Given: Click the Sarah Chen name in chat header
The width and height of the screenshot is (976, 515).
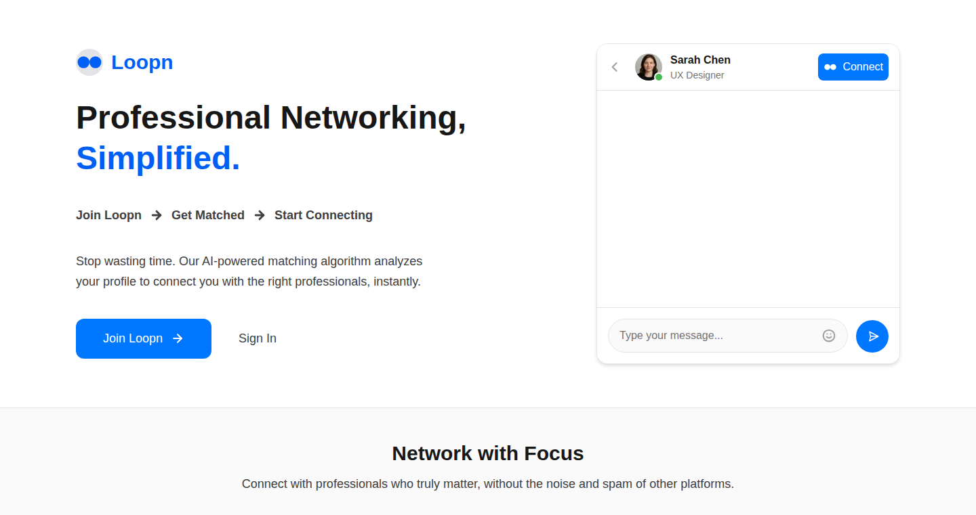Looking at the screenshot, I should [700, 60].
